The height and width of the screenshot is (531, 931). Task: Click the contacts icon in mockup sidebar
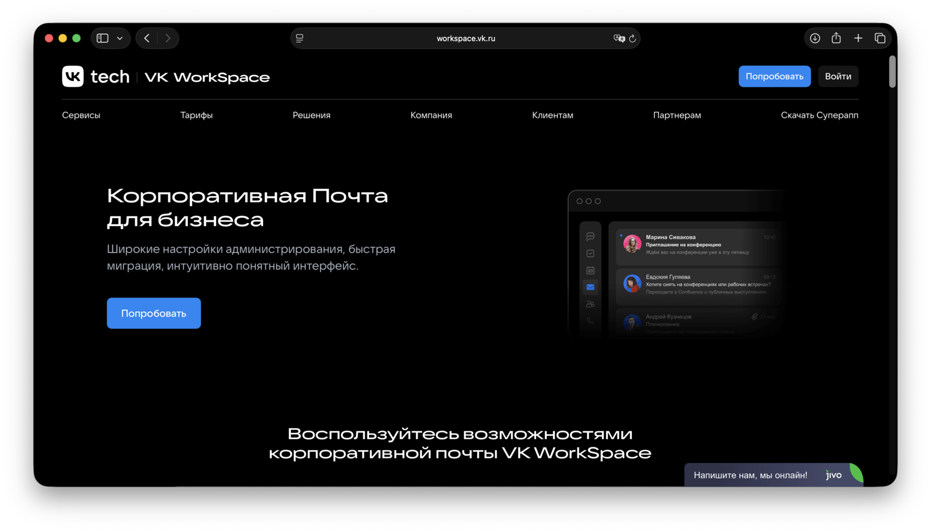(590, 304)
